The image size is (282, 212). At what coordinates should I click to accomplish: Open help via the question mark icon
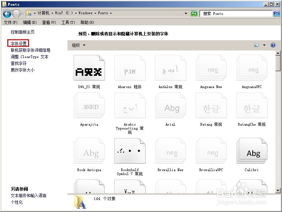[x=272, y=45]
